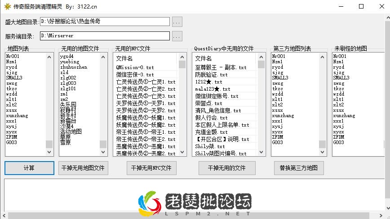Minimize the 传奇服务端清理精灵 window
Screen dimensions: 390x219
(x=341, y=6)
